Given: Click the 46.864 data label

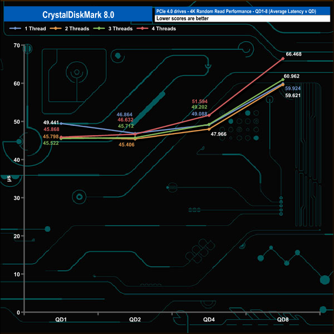Looking at the screenshot, I should click(124, 115).
